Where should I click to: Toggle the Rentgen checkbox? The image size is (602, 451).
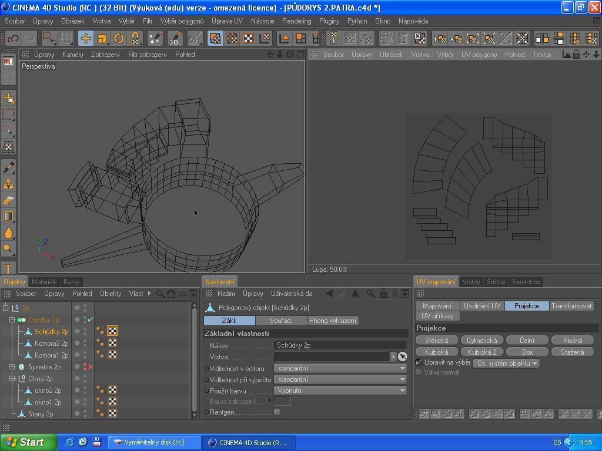277,412
